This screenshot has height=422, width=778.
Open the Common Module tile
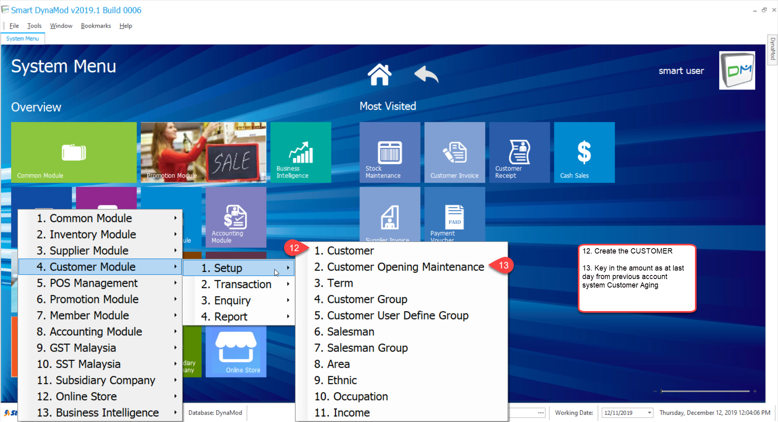coord(74,152)
